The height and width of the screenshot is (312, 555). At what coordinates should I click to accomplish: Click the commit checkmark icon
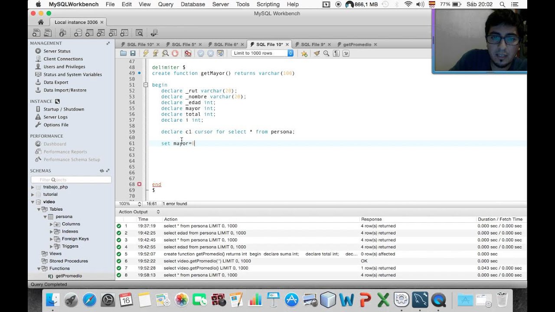pos(201,53)
